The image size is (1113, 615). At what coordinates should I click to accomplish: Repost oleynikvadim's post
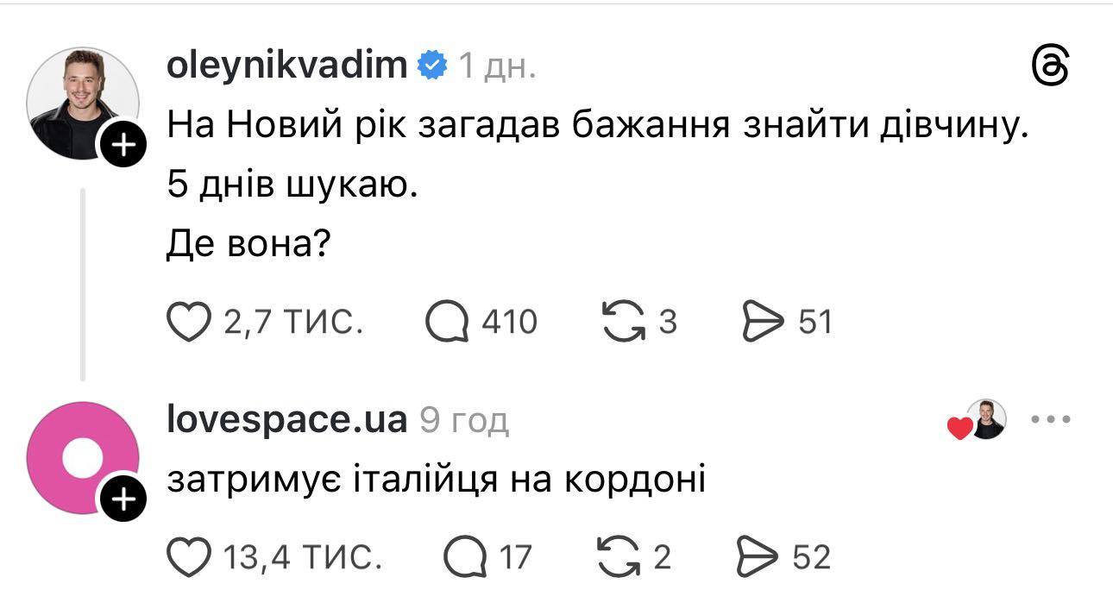coord(619,322)
